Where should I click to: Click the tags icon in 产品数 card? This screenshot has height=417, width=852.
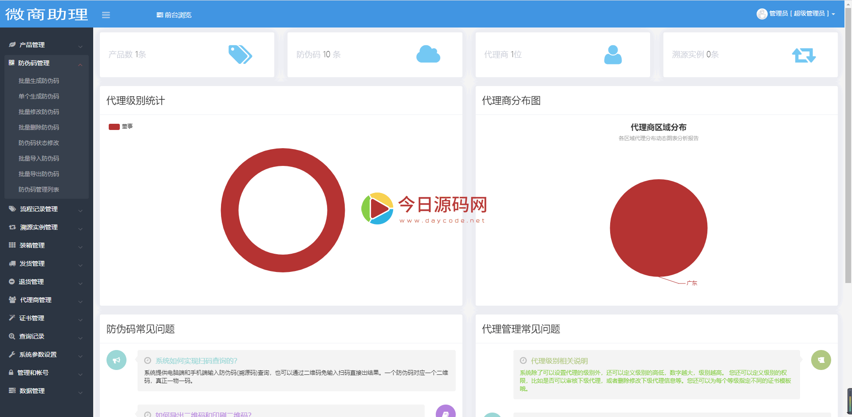coord(240,55)
